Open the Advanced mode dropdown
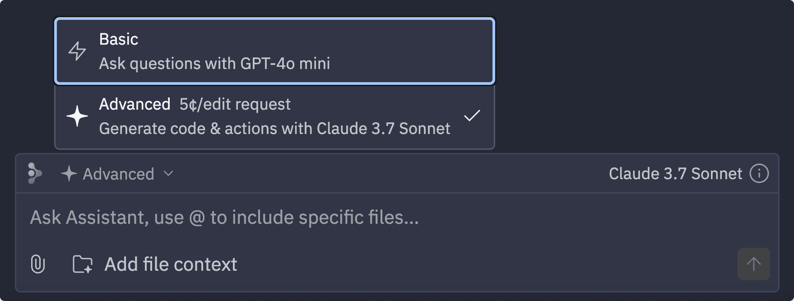 [x=117, y=174]
